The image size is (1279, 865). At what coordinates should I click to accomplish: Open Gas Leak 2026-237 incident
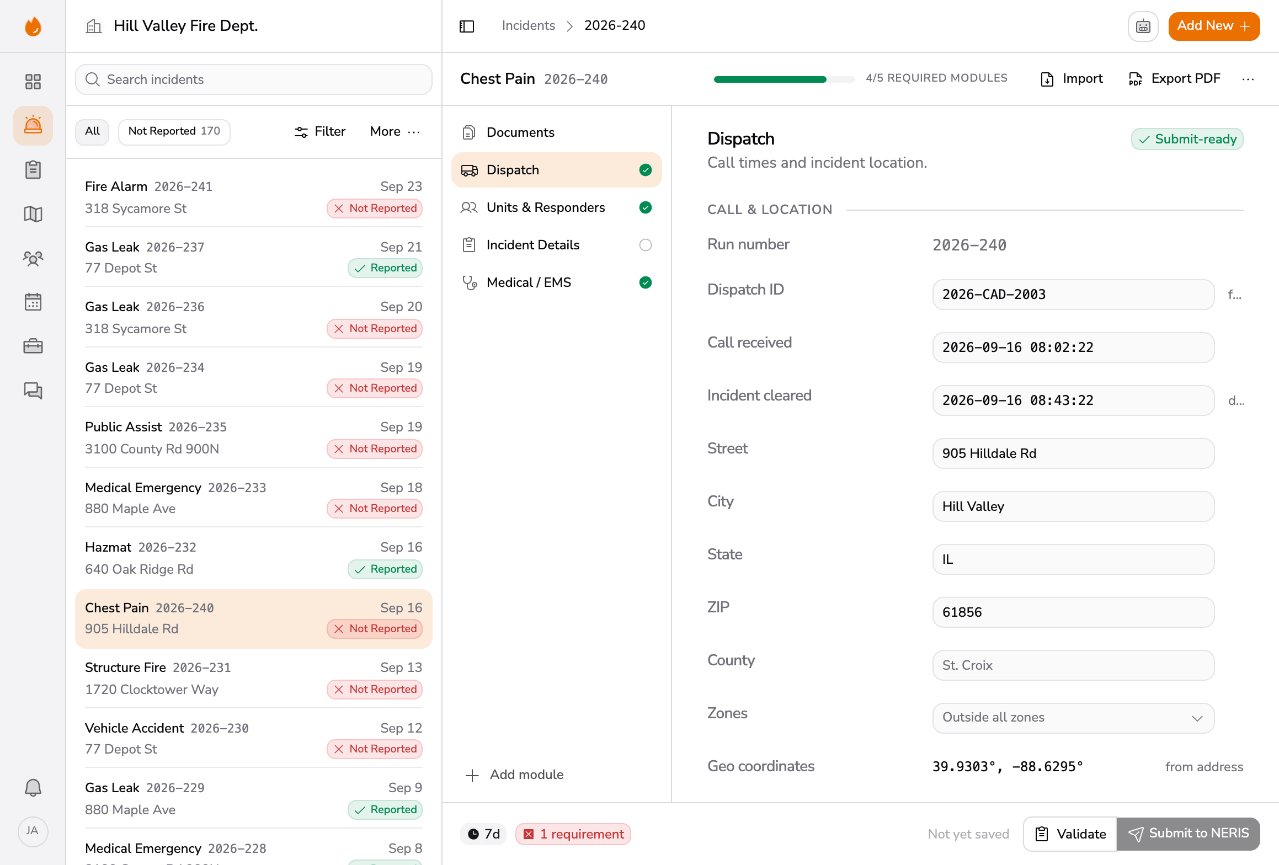pyautogui.click(x=254, y=258)
